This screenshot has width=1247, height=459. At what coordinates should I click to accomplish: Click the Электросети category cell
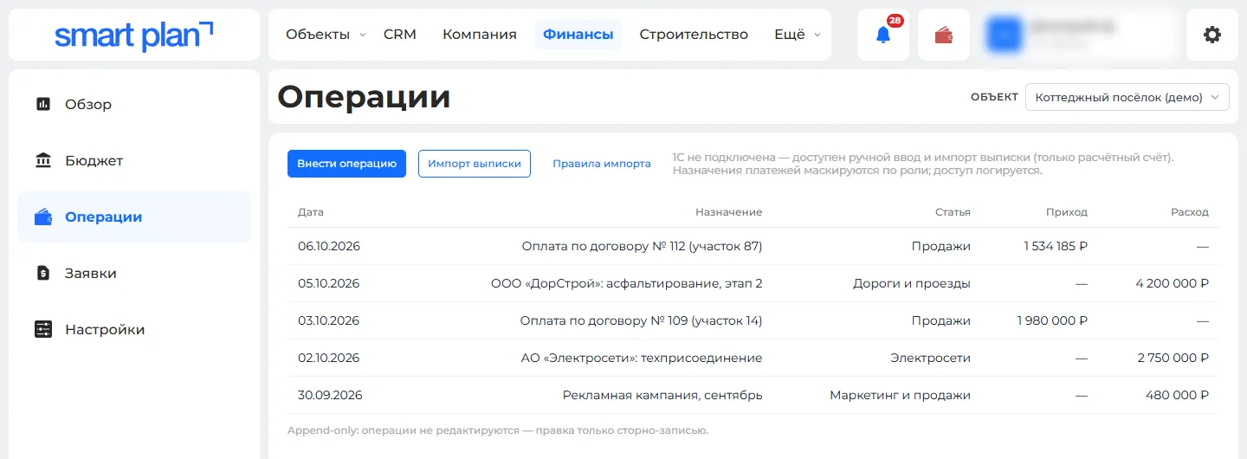[x=931, y=358]
